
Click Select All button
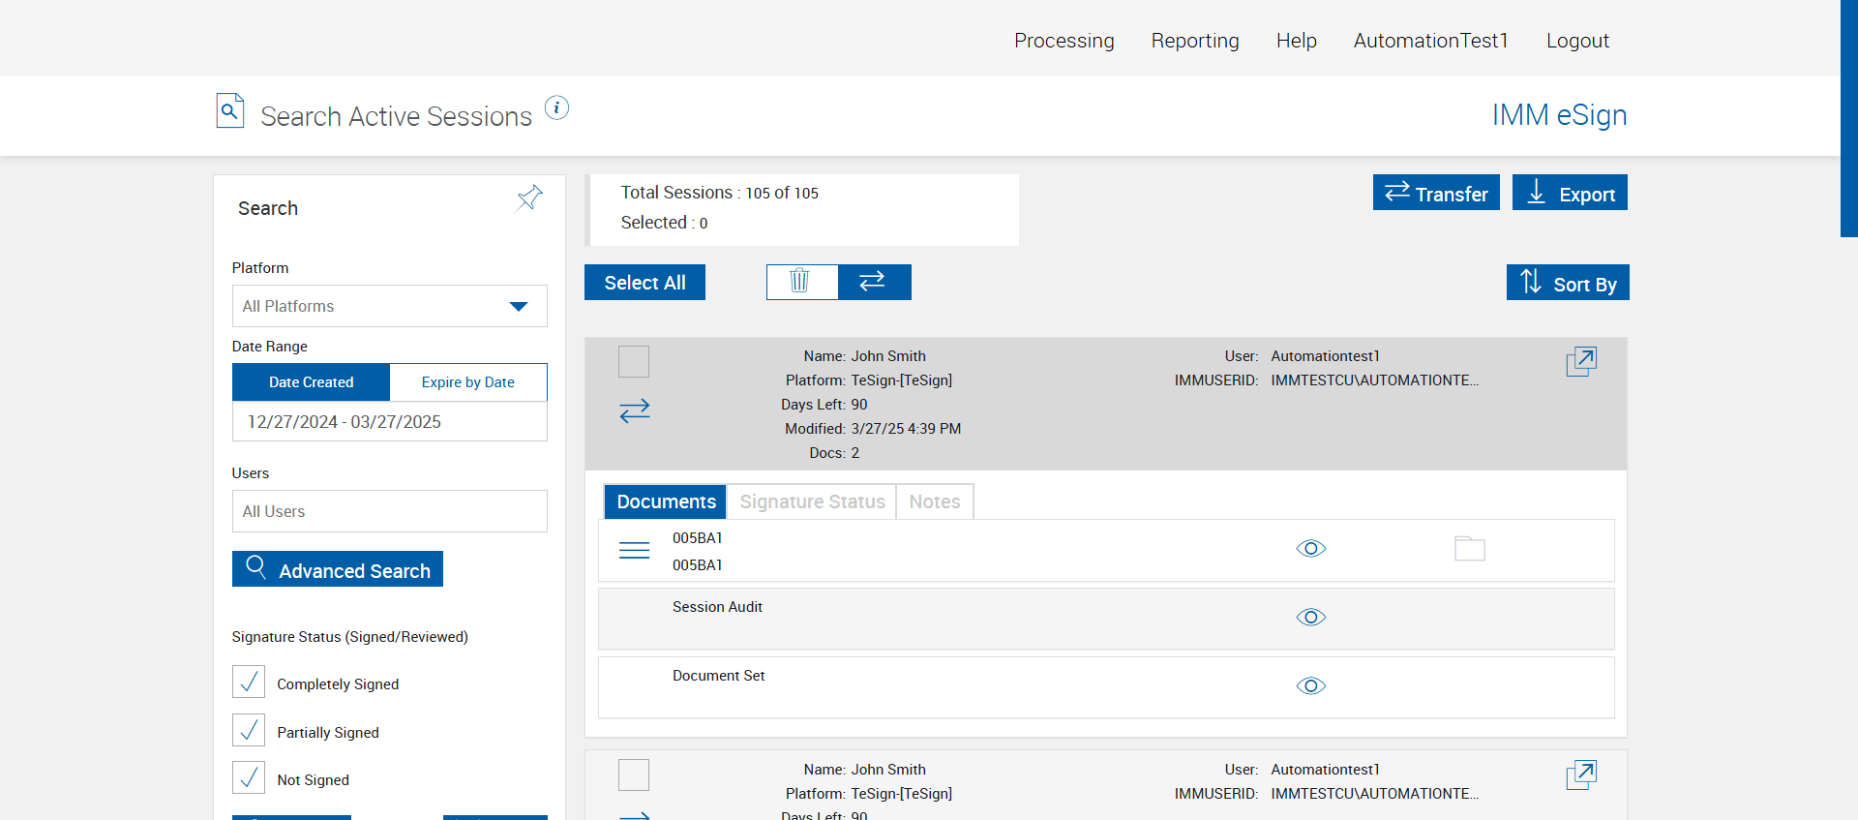pyautogui.click(x=644, y=283)
